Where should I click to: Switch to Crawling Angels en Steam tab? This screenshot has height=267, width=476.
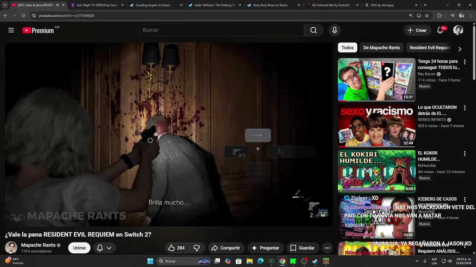coord(156,5)
